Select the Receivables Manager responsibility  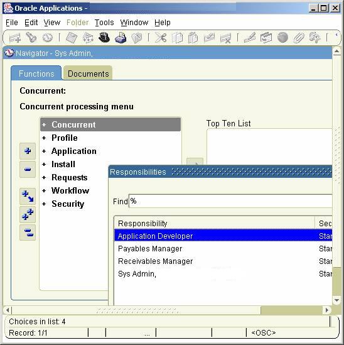pyautogui.click(x=223, y=261)
